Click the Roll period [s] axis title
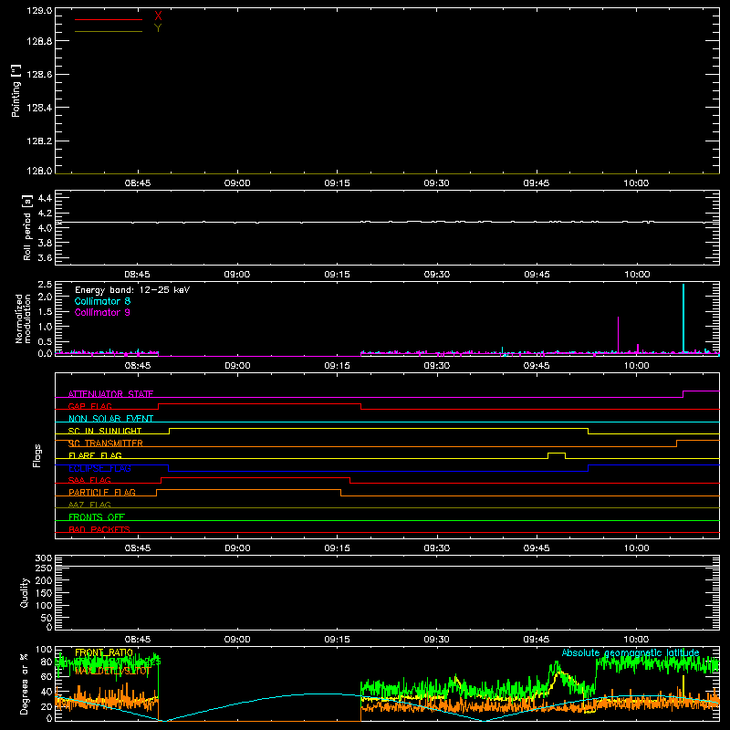This screenshot has width=730, height=730. click(27, 227)
